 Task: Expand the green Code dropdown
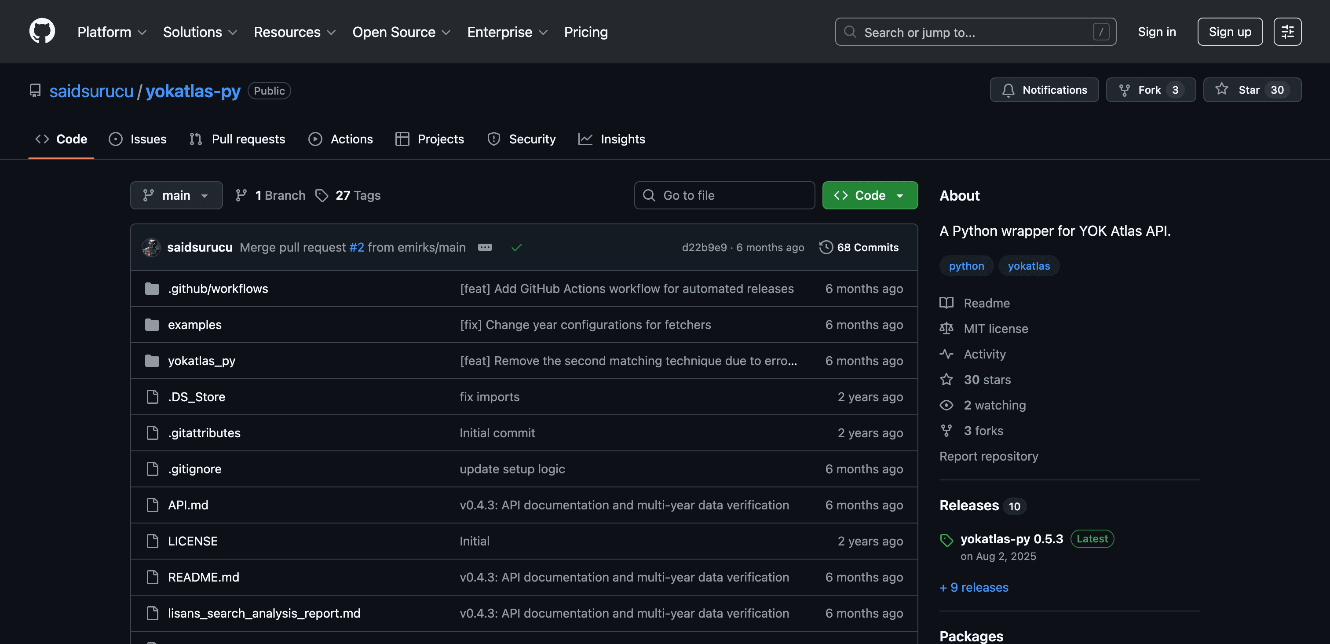[870, 195]
